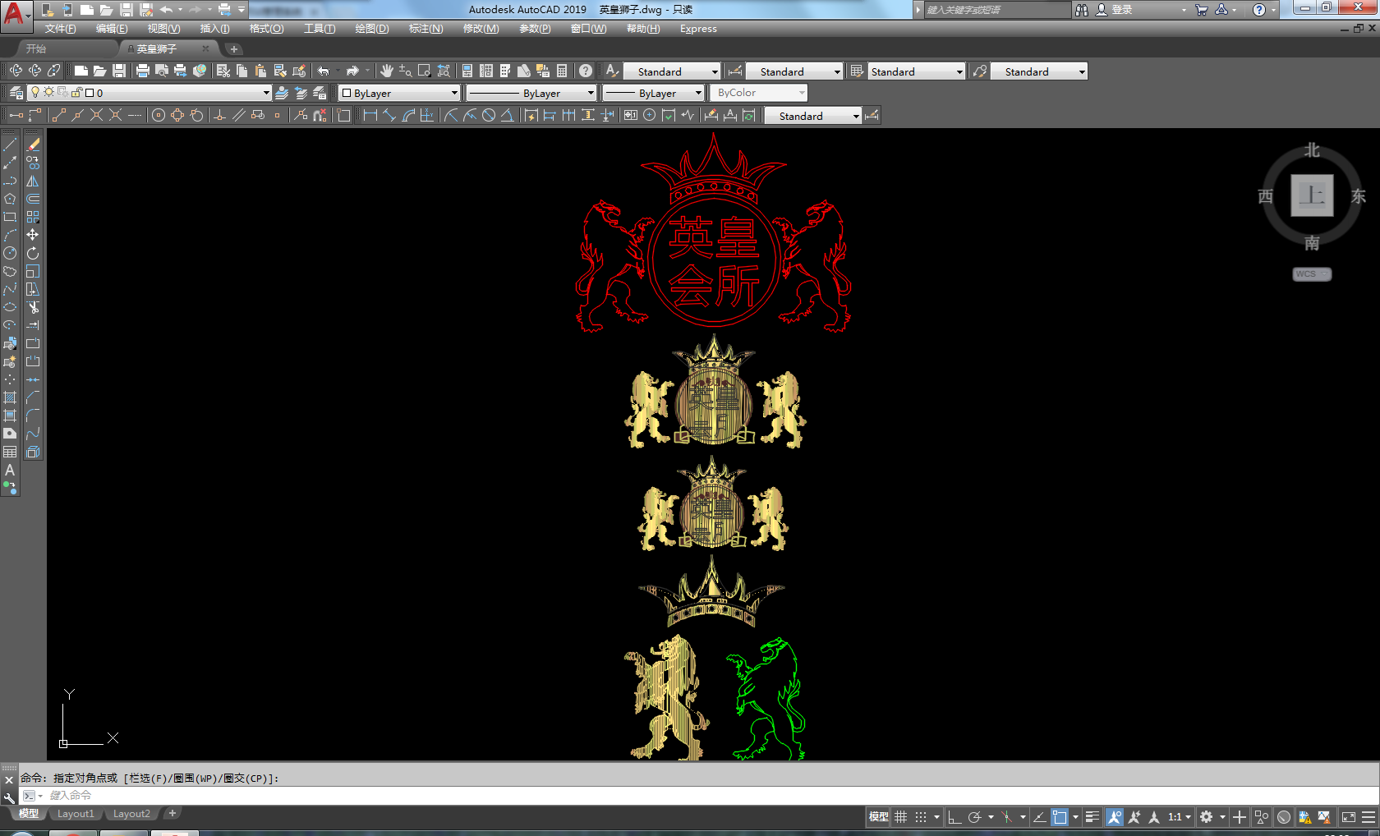Select the Hatch tool
The height and width of the screenshot is (836, 1380).
pyautogui.click(x=10, y=397)
